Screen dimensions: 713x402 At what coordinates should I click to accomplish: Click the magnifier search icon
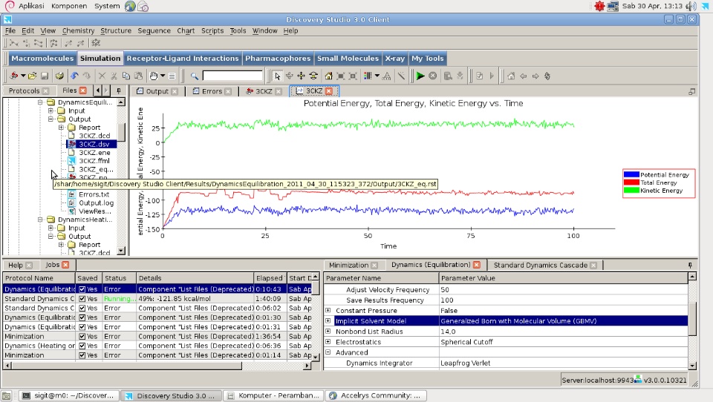(x=195, y=76)
